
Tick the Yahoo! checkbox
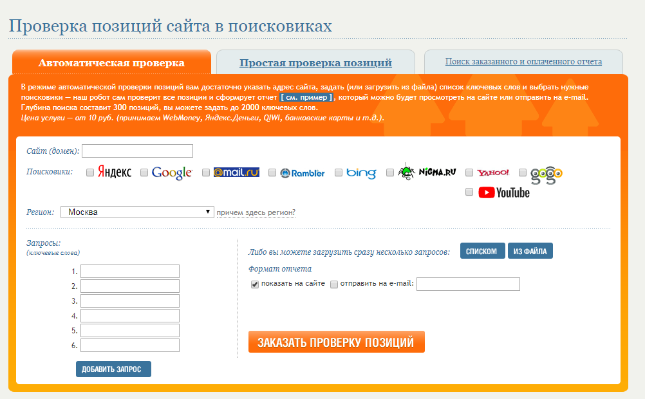469,172
